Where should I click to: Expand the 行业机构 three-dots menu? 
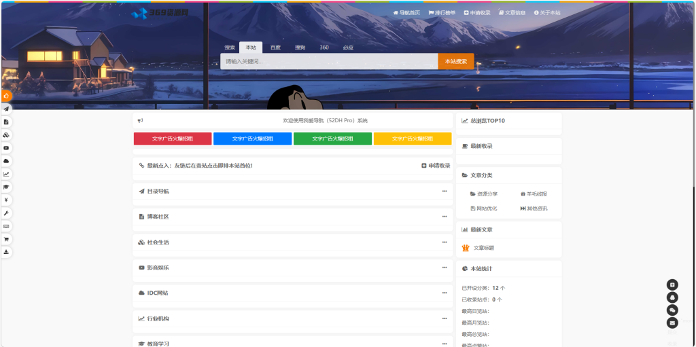(445, 318)
